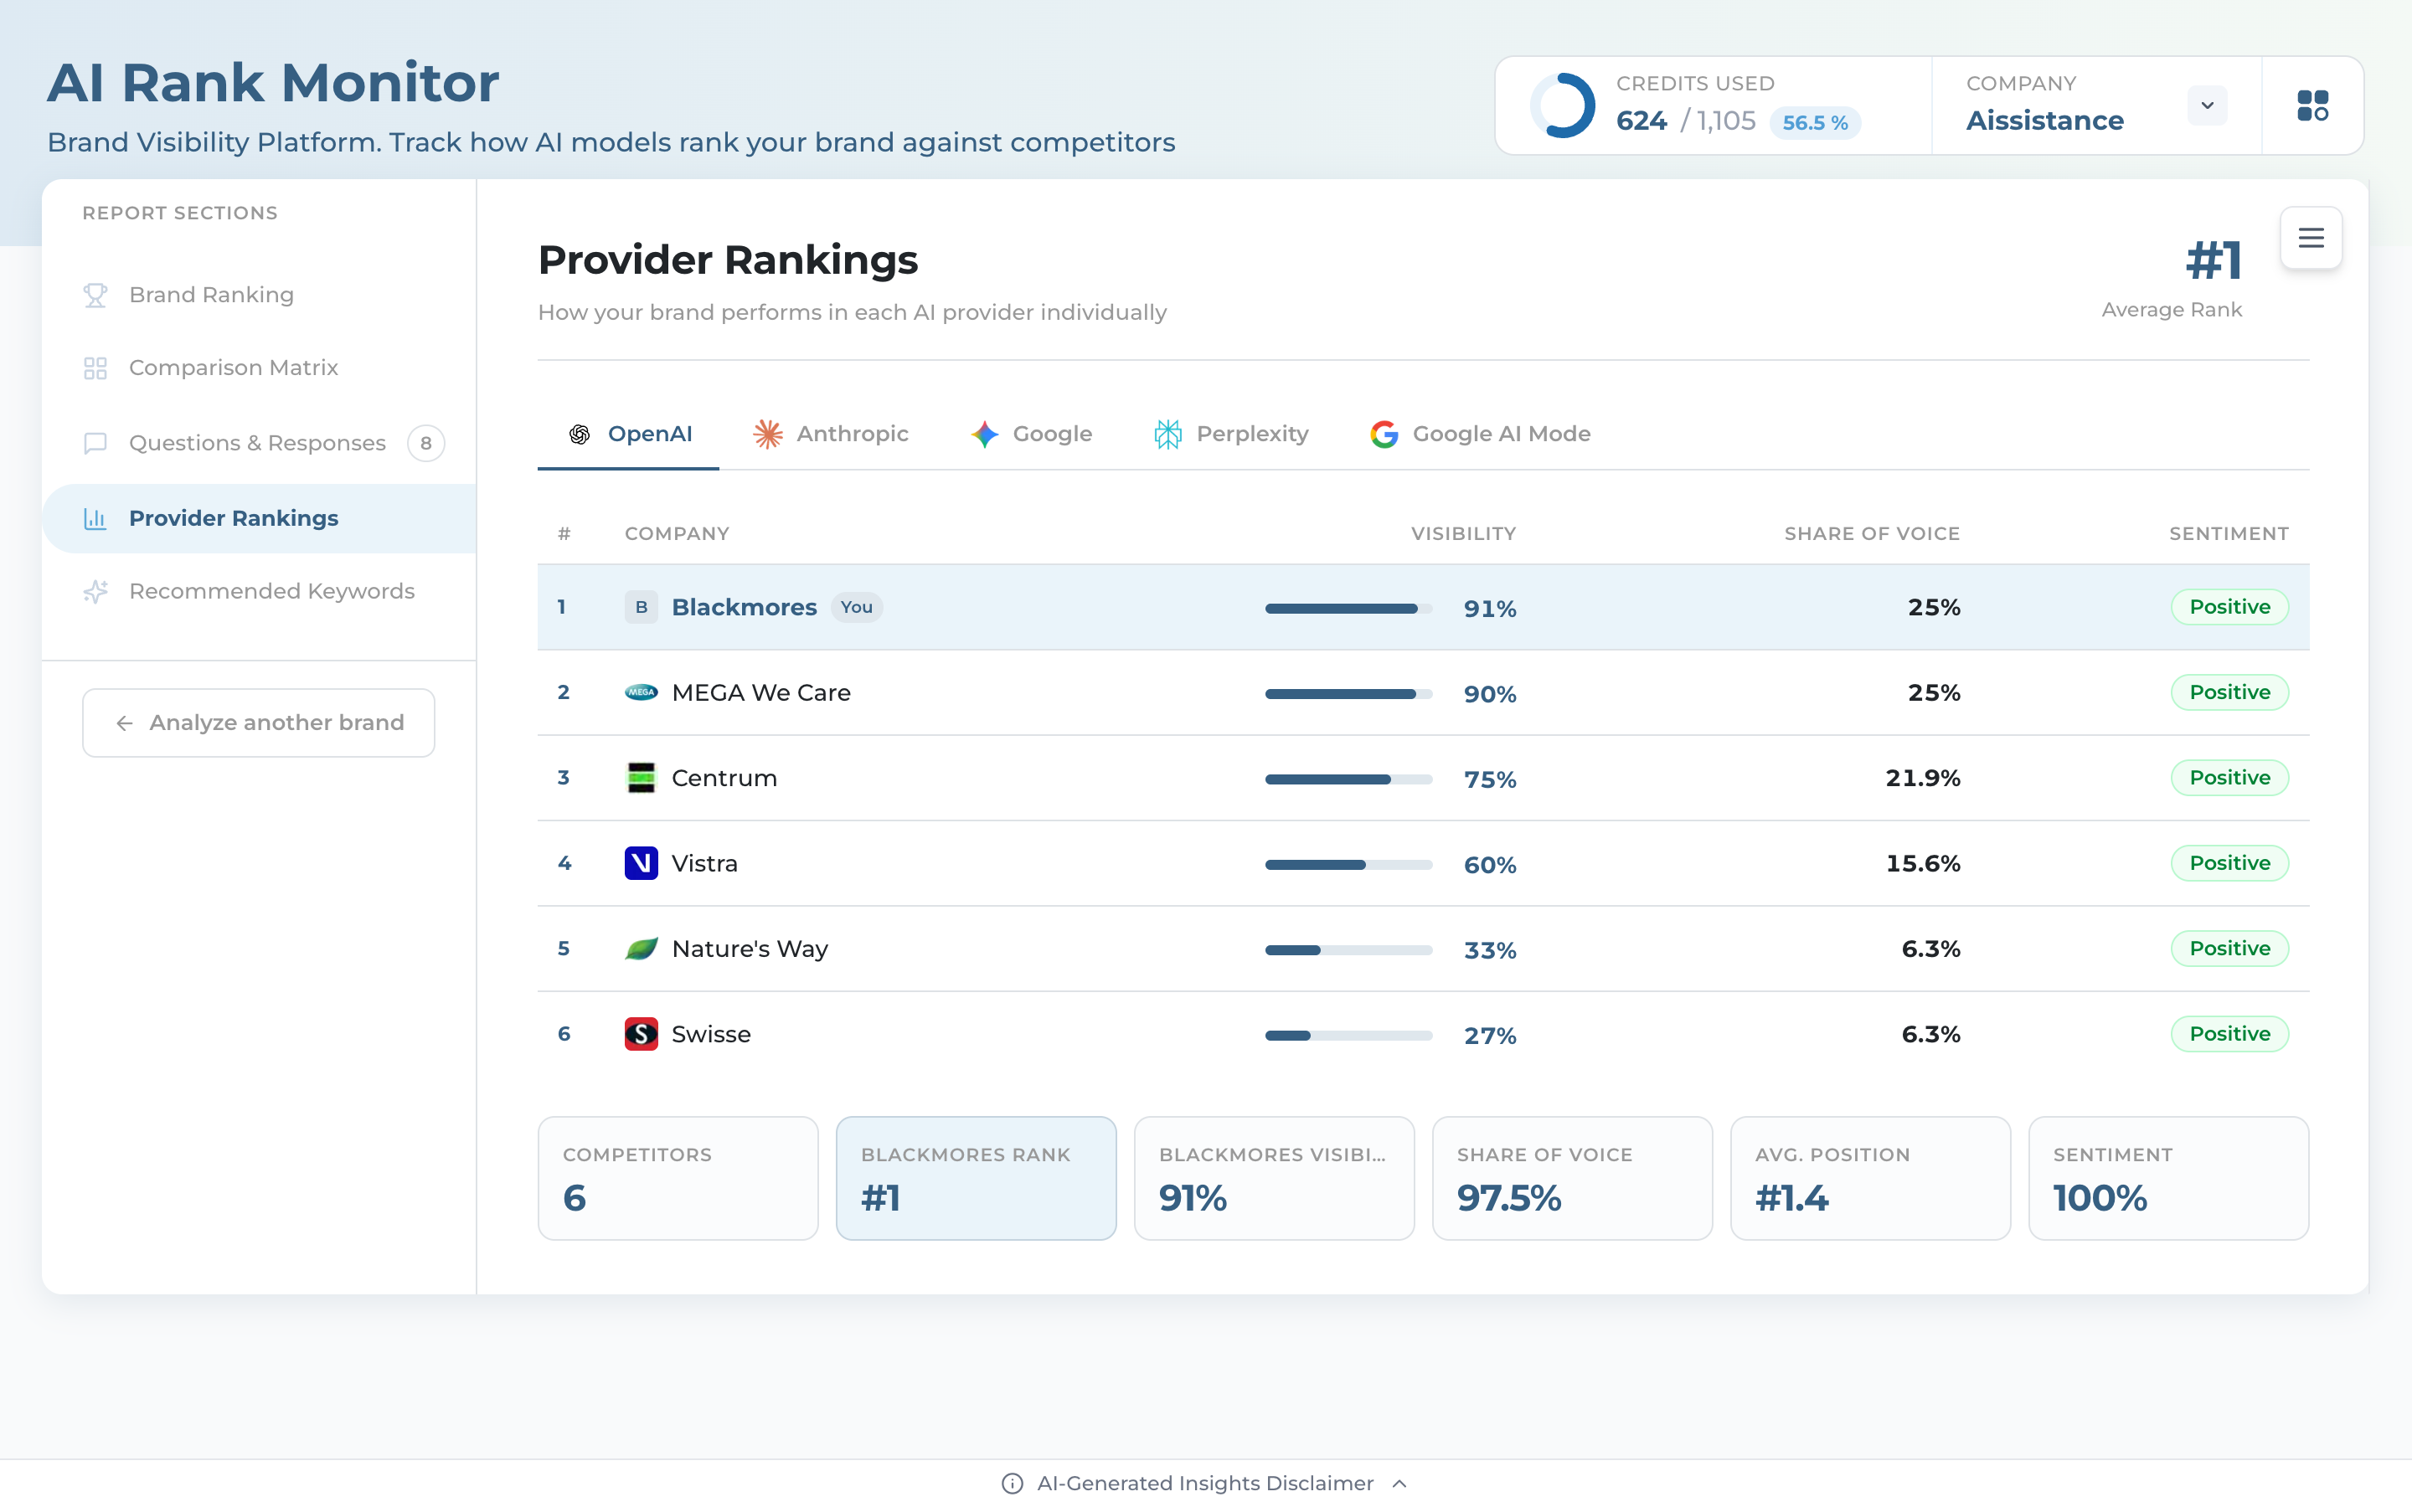Switch to the Perplexity tab
This screenshot has height=1507, width=2412.
(1231, 435)
